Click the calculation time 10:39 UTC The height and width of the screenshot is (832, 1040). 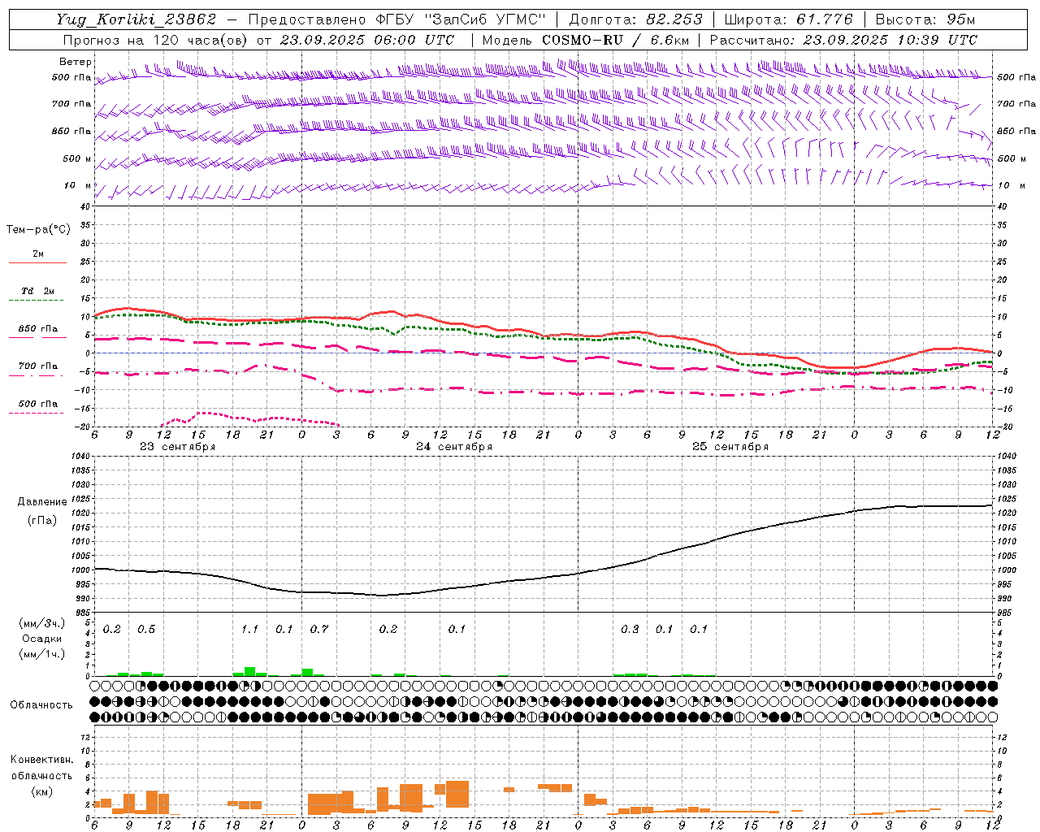pyautogui.click(x=938, y=40)
